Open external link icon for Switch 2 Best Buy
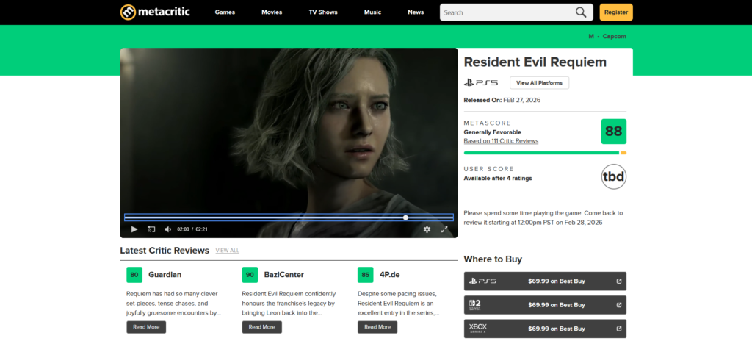752x341 pixels. 618,305
